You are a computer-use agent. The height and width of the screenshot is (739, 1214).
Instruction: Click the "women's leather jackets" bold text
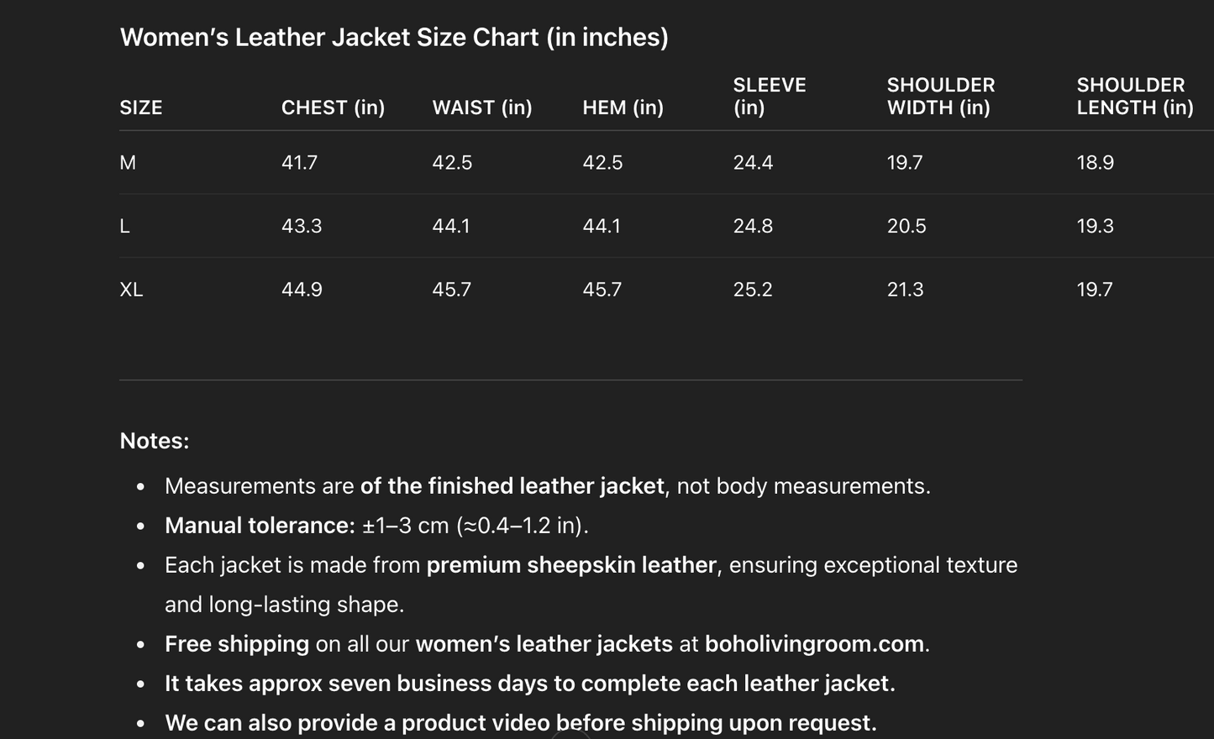[x=544, y=644]
